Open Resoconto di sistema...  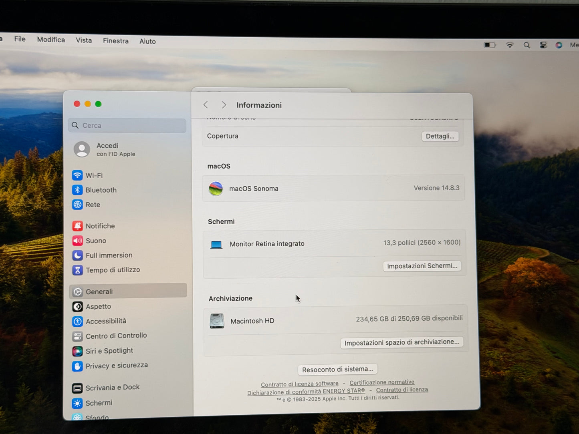coord(337,369)
